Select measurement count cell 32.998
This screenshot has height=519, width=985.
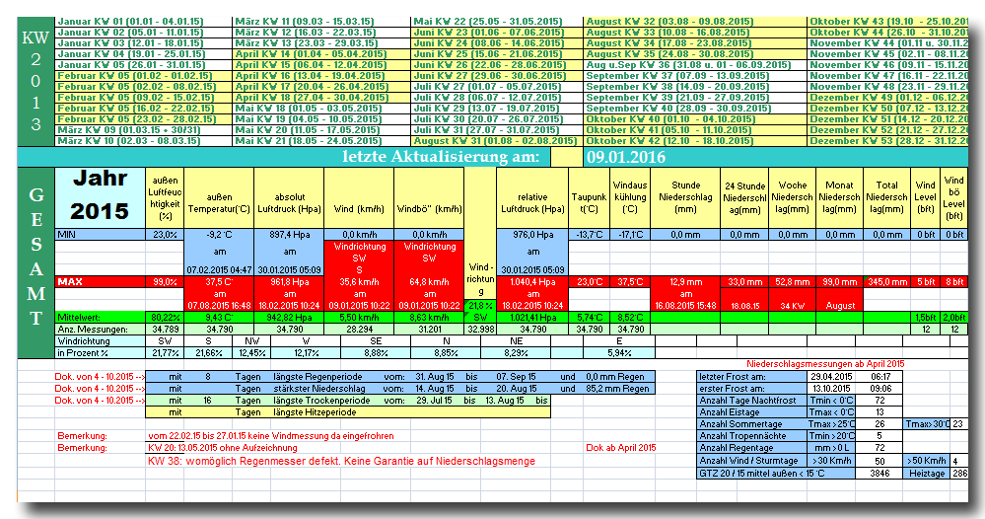tap(480, 330)
